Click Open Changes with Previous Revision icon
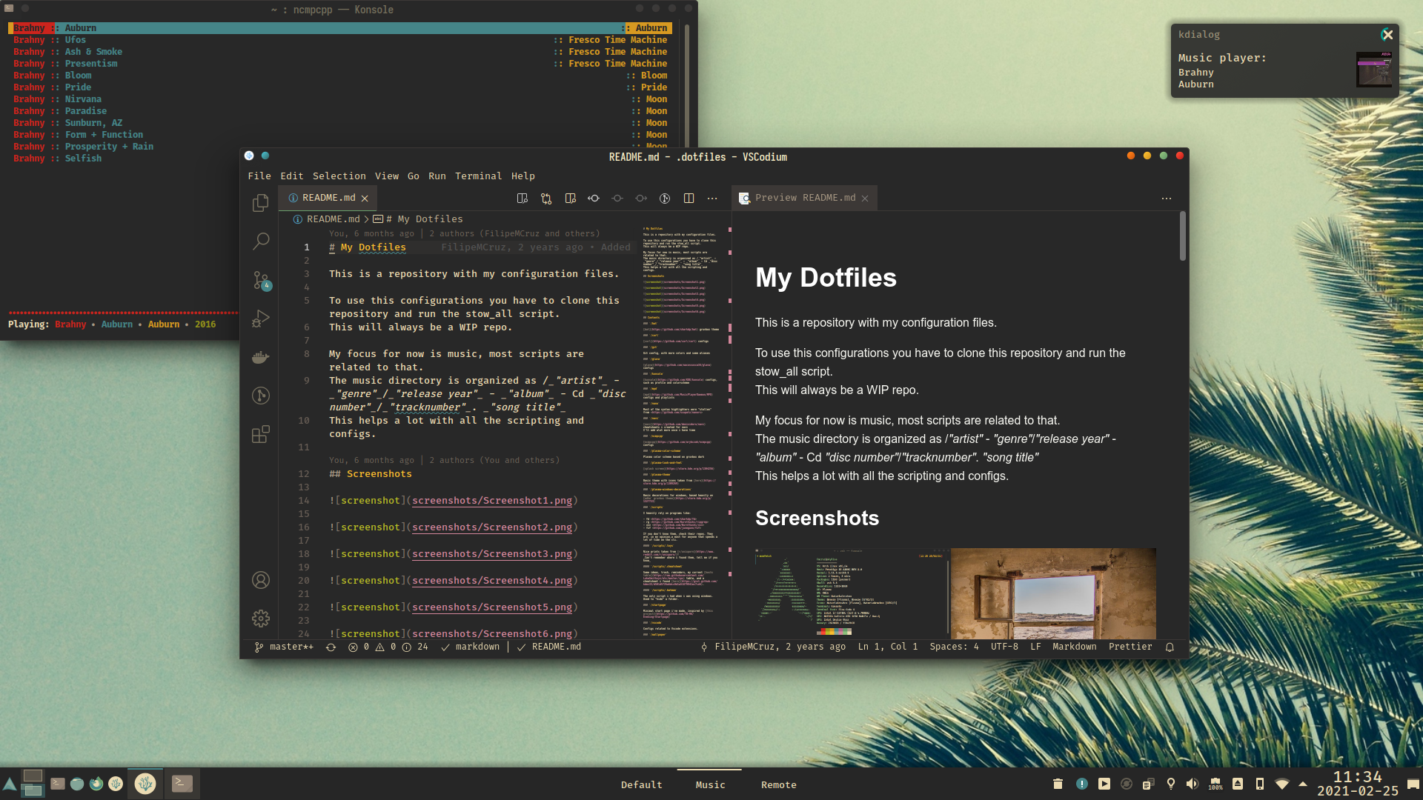Image resolution: width=1423 pixels, height=800 pixels. tap(594, 199)
